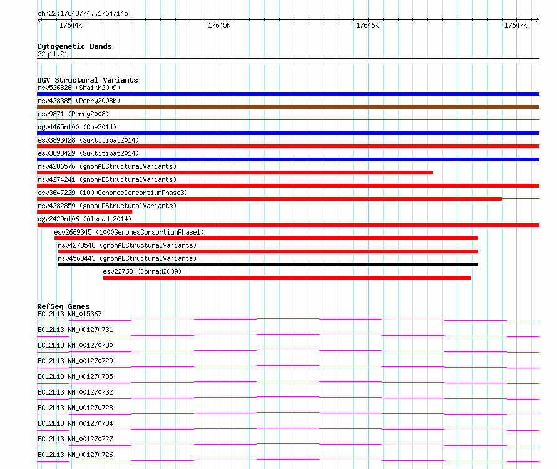
Task: Click the ruler's right end arrow
Action: point(538,20)
